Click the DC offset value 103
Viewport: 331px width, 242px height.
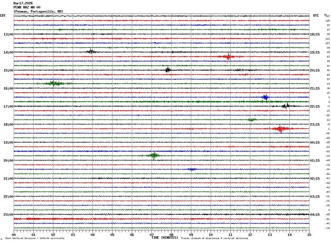point(327,43)
